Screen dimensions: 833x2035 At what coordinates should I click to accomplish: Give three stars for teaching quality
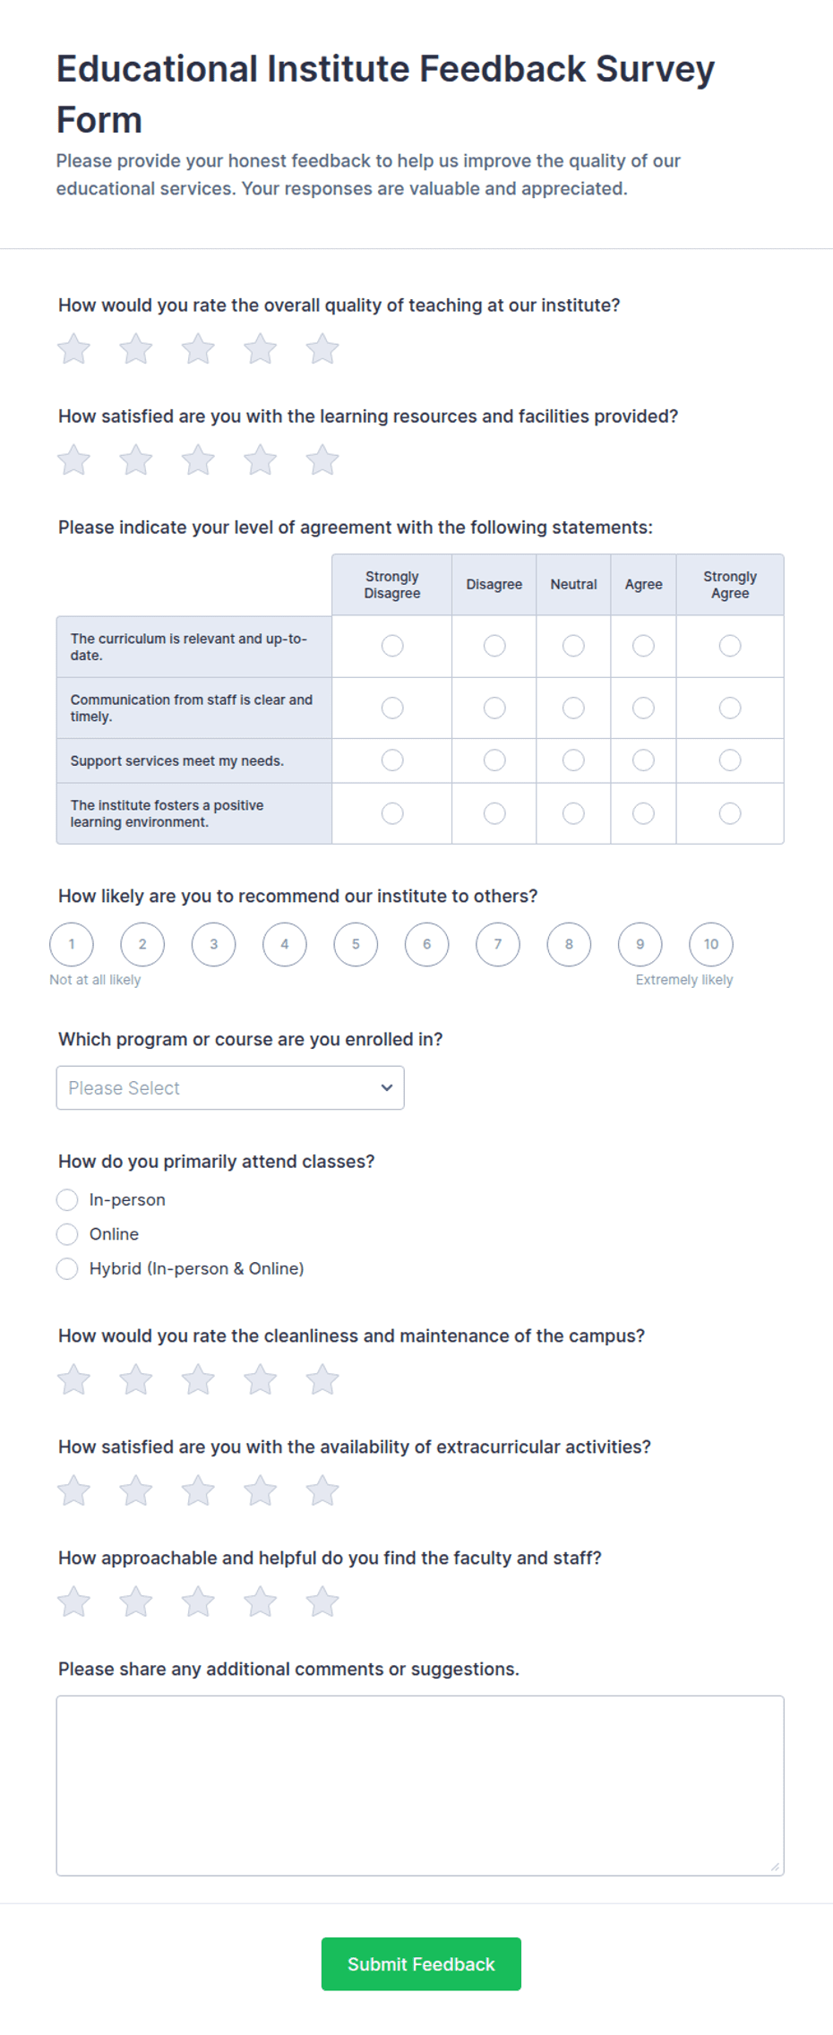(x=198, y=349)
